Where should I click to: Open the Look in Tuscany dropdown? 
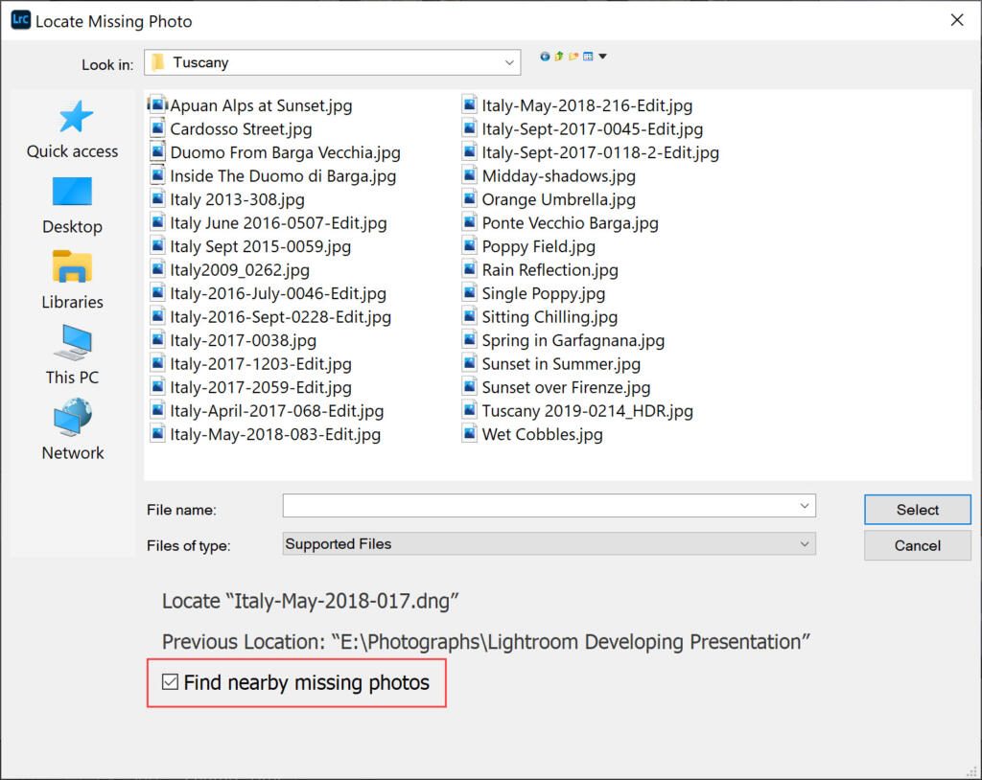(509, 61)
